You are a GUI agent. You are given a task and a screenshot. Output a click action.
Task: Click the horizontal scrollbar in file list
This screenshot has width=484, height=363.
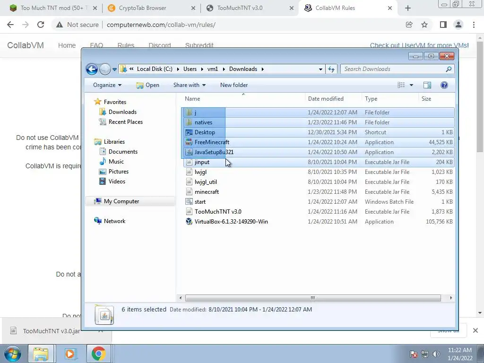point(313,298)
